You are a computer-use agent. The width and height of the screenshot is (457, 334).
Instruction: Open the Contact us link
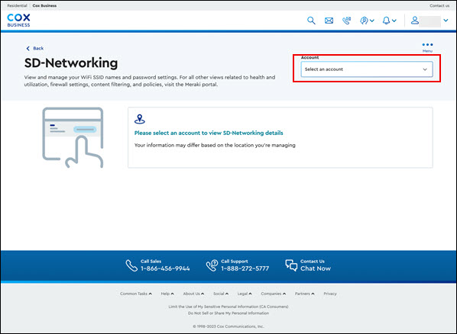coord(439,5)
